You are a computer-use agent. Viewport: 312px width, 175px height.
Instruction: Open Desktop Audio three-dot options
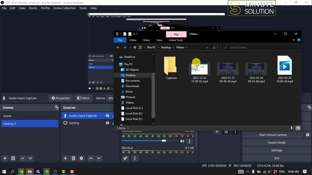pyautogui.click(x=190, y=141)
